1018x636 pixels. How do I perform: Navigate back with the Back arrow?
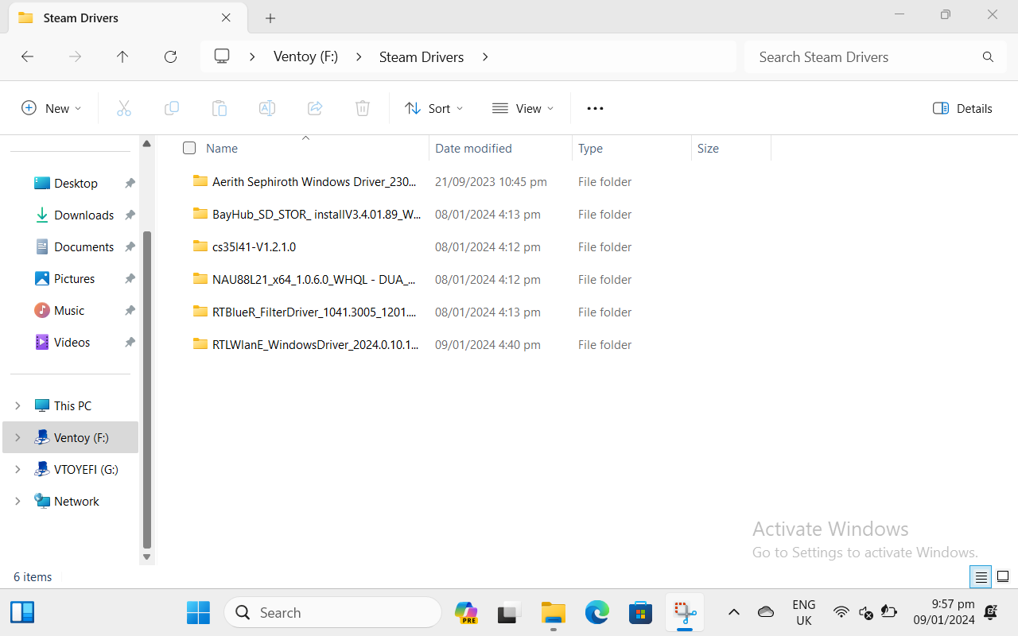pyautogui.click(x=27, y=56)
